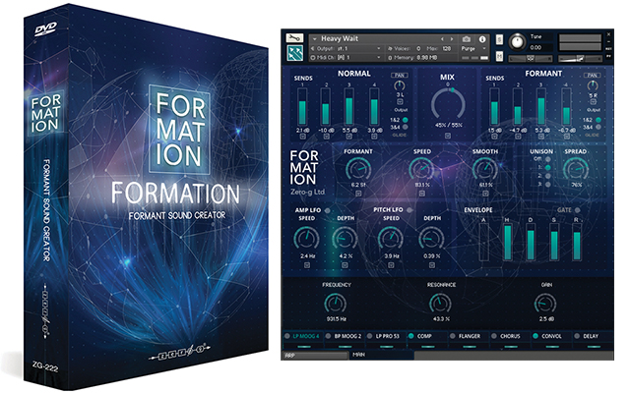Click the camera snapshot icon

coord(467,40)
